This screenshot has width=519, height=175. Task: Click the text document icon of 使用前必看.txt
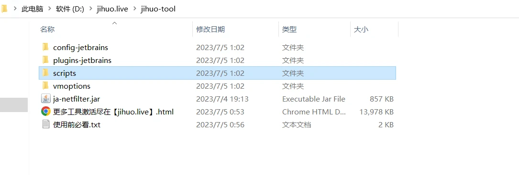[x=45, y=124]
